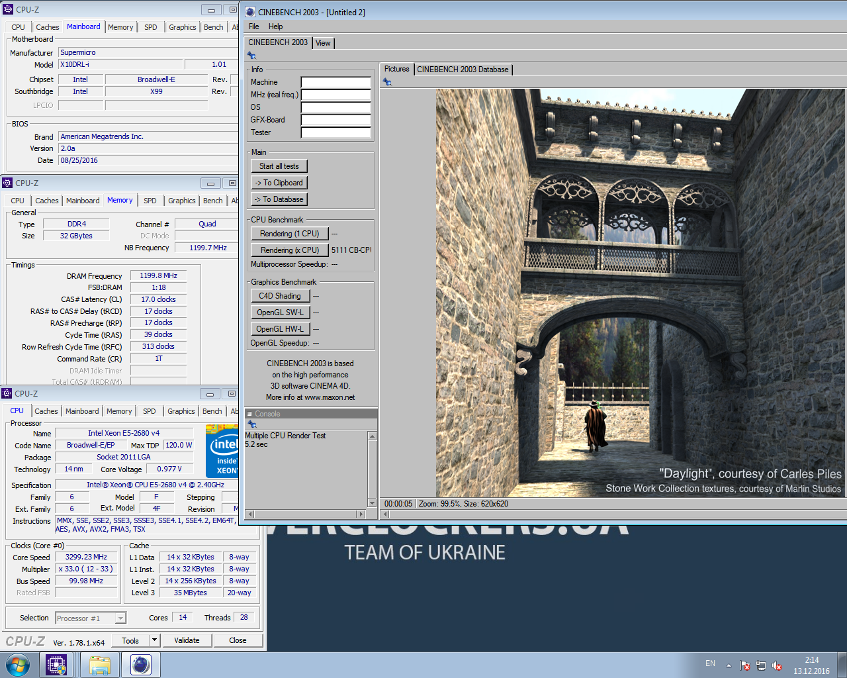Open the network tray icon
Image resolution: width=847 pixels, height=678 pixels.
pos(761,665)
